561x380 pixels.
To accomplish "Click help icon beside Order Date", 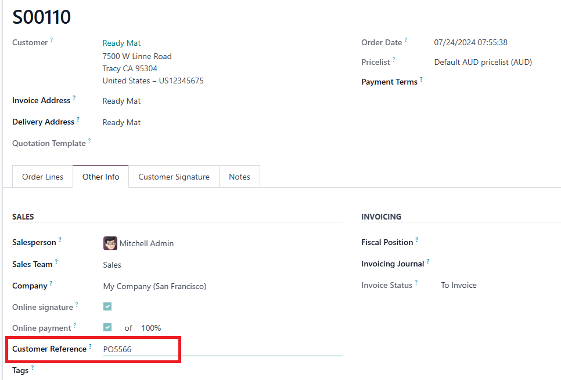I will pos(406,40).
